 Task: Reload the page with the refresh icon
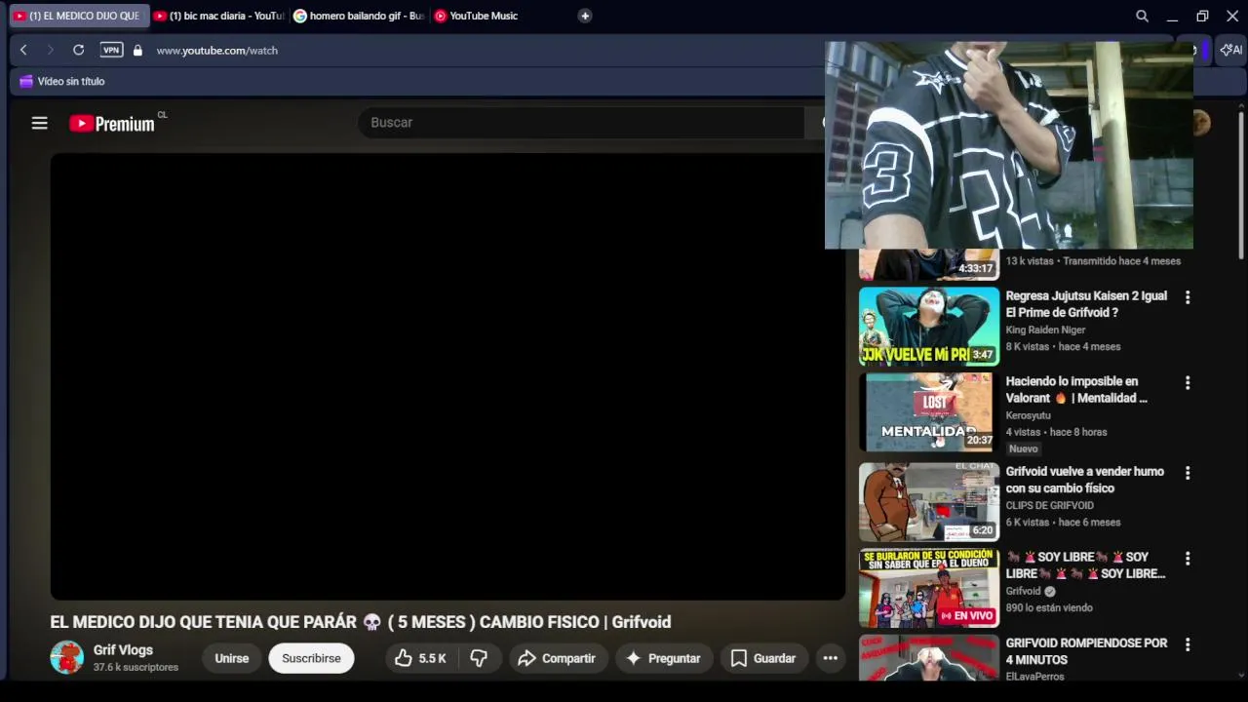click(78, 50)
